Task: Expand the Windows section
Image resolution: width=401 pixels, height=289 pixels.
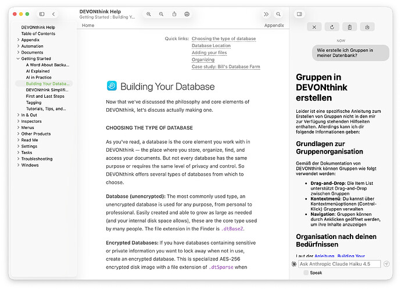Action: point(18,165)
